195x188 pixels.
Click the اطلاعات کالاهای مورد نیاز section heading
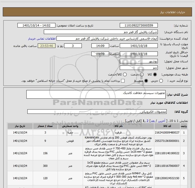pyautogui.click(x=169, y=103)
